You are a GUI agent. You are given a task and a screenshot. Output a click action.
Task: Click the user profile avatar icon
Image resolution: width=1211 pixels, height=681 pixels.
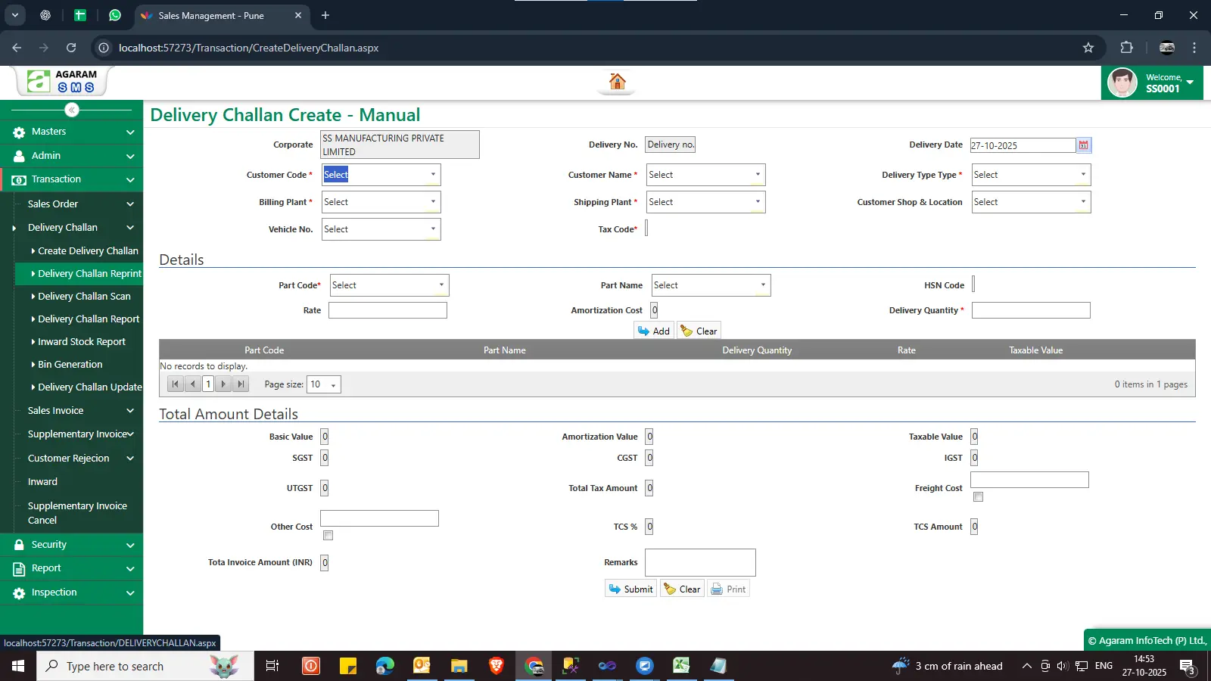pos(1122,82)
